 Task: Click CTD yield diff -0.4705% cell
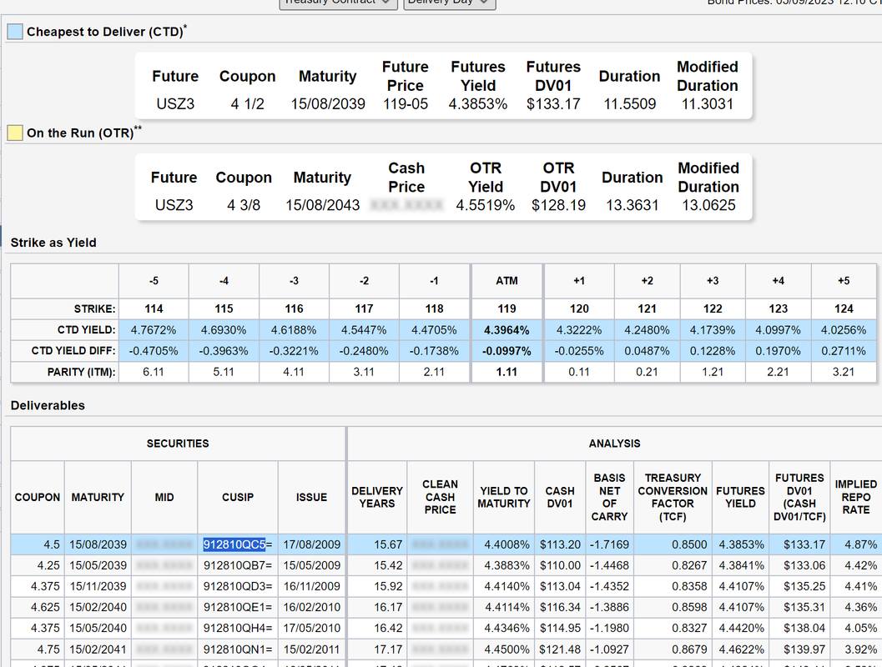point(154,351)
